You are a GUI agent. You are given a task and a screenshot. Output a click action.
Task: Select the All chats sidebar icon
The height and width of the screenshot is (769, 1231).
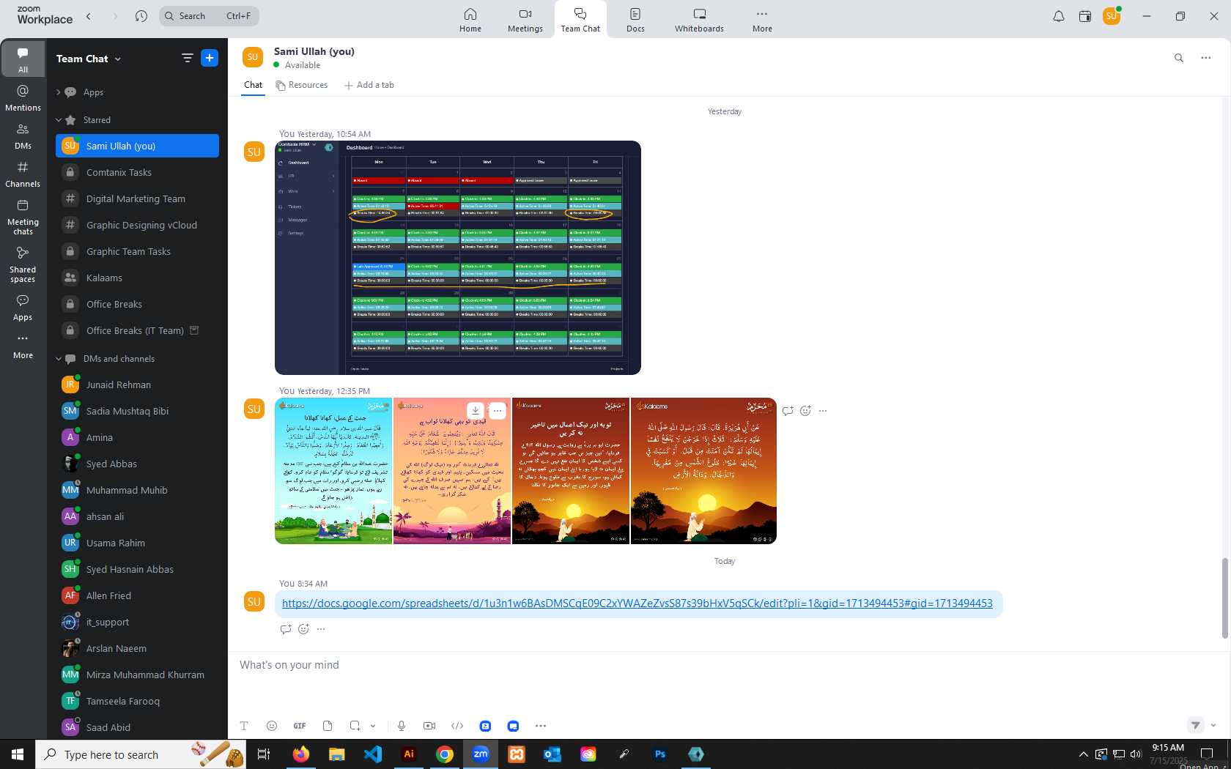click(23, 60)
